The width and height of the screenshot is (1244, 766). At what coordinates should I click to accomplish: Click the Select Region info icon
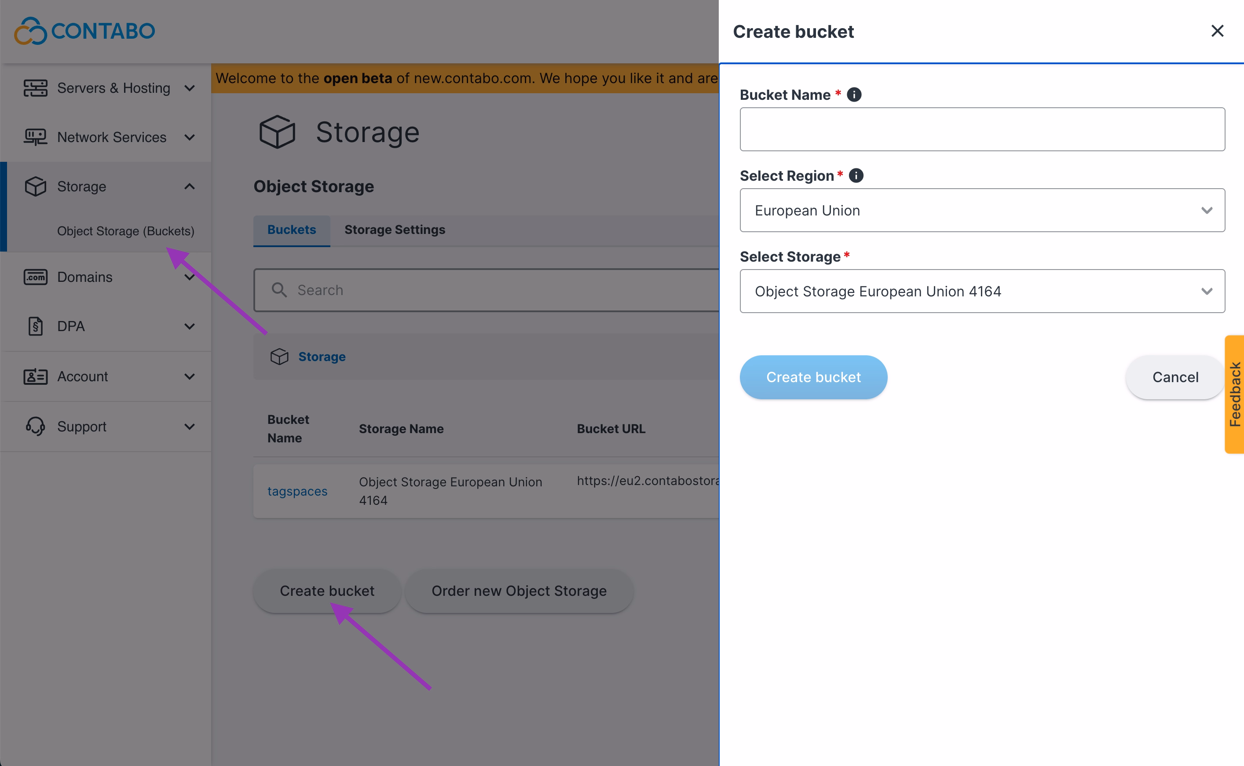click(856, 176)
